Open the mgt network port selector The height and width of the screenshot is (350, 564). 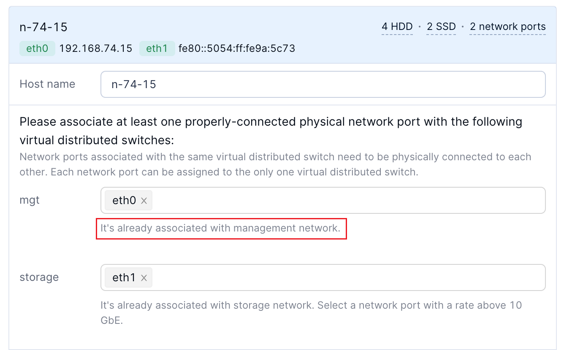pos(346,201)
